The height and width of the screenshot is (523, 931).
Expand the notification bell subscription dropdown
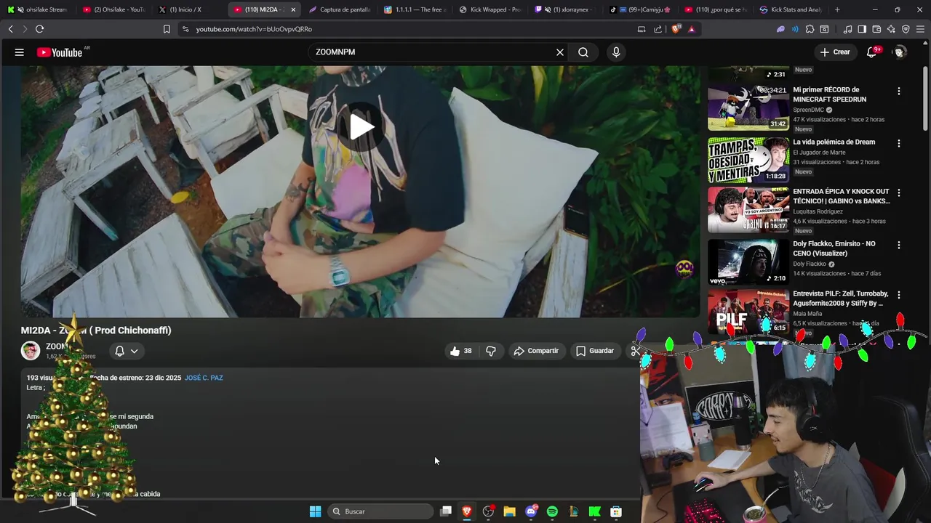coord(126,351)
